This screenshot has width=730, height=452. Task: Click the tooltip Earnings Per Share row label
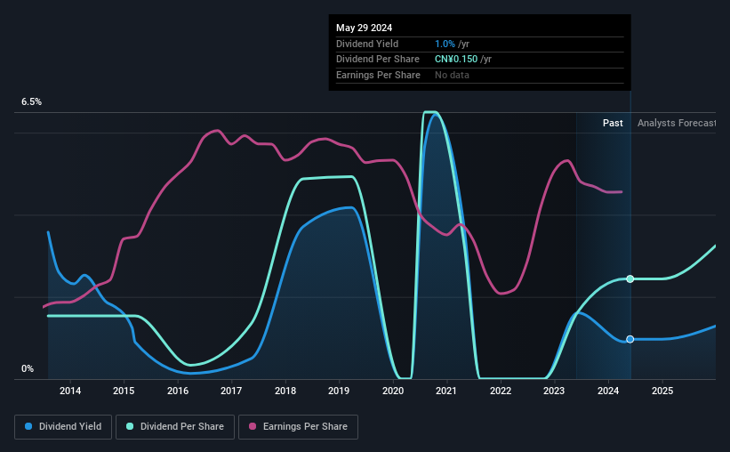pyautogui.click(x=378, y=75)
